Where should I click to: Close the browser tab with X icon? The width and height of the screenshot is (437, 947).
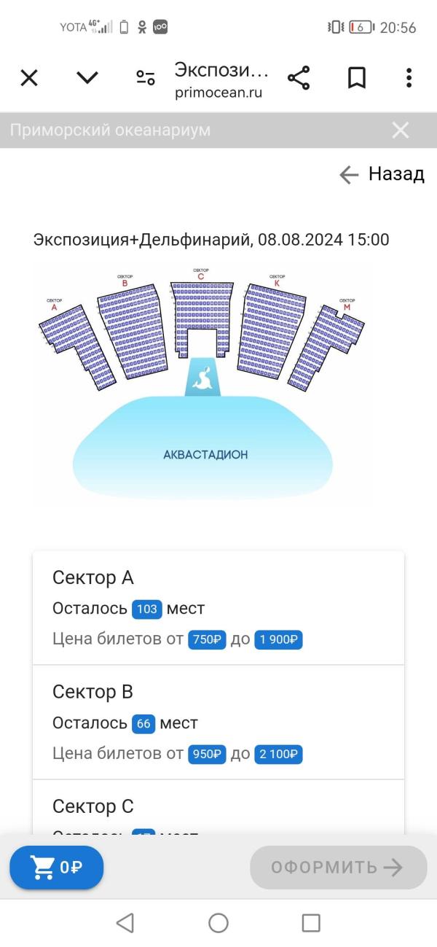coord(29,77)
